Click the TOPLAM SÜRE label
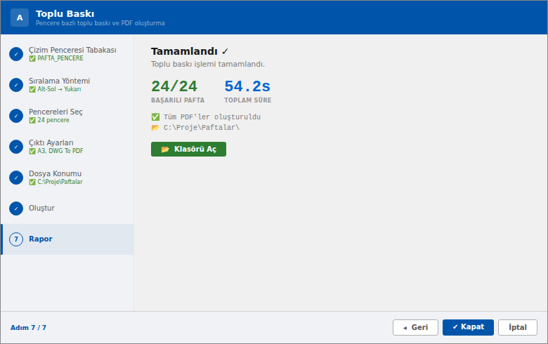548x344 pixels. (x=247, y=100)
